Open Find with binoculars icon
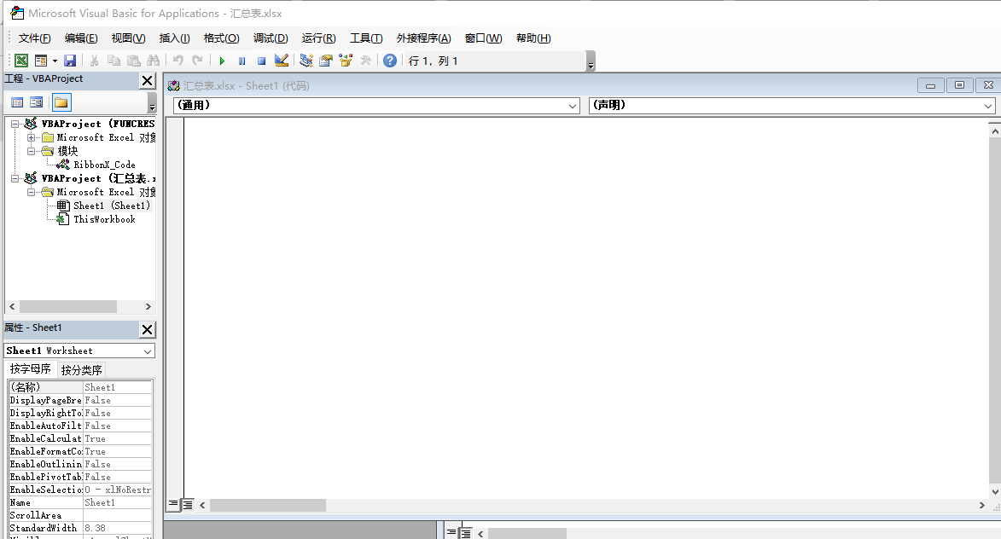The width and height of the screenshot is (1001, 539). (x=154, y=61)
